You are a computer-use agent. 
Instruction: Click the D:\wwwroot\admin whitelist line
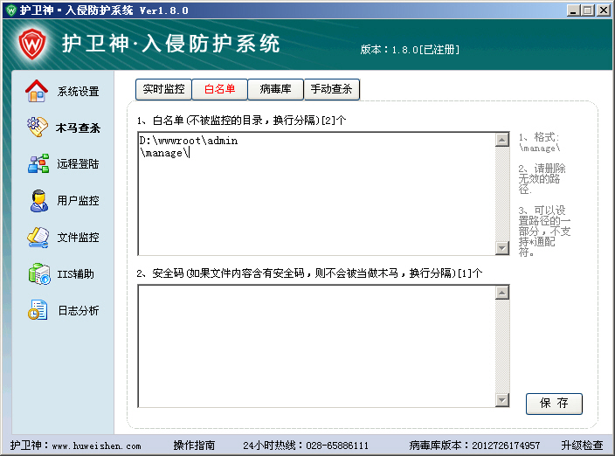[x=189, y=141]
